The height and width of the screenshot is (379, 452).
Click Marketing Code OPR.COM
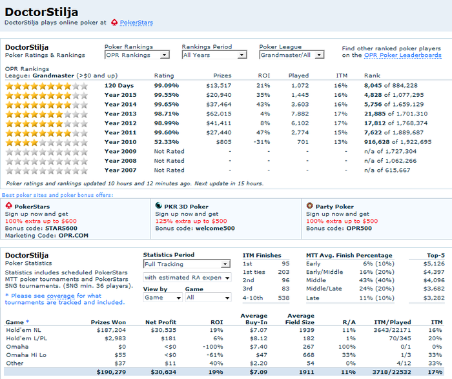(x=46, y=236)
